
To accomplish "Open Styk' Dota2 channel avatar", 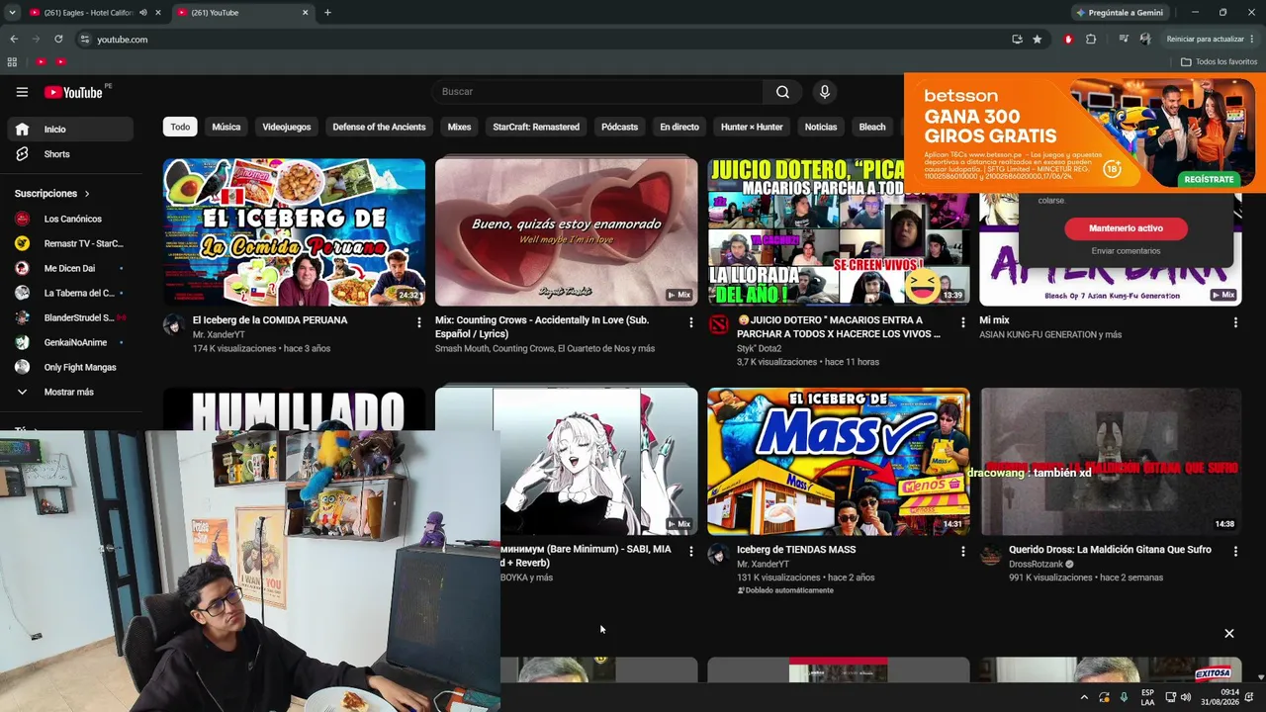I will [718, 324].
